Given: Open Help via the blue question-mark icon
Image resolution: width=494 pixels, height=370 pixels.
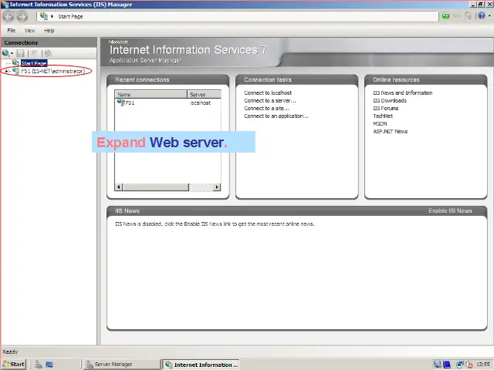Looking at the screenshot, I should pos(481,15).
